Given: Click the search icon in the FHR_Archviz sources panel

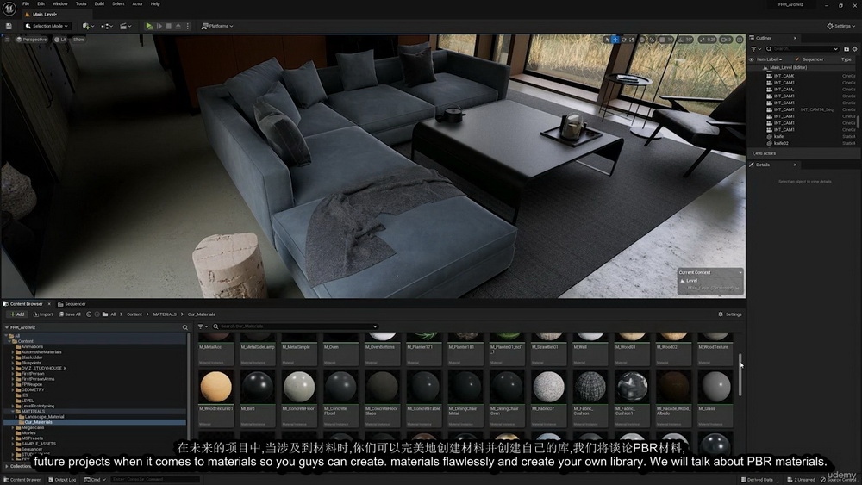Looking at the screenshot, I should [184, 327].
